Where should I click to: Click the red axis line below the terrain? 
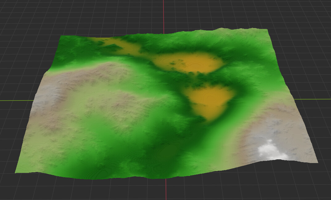(166, 190)
